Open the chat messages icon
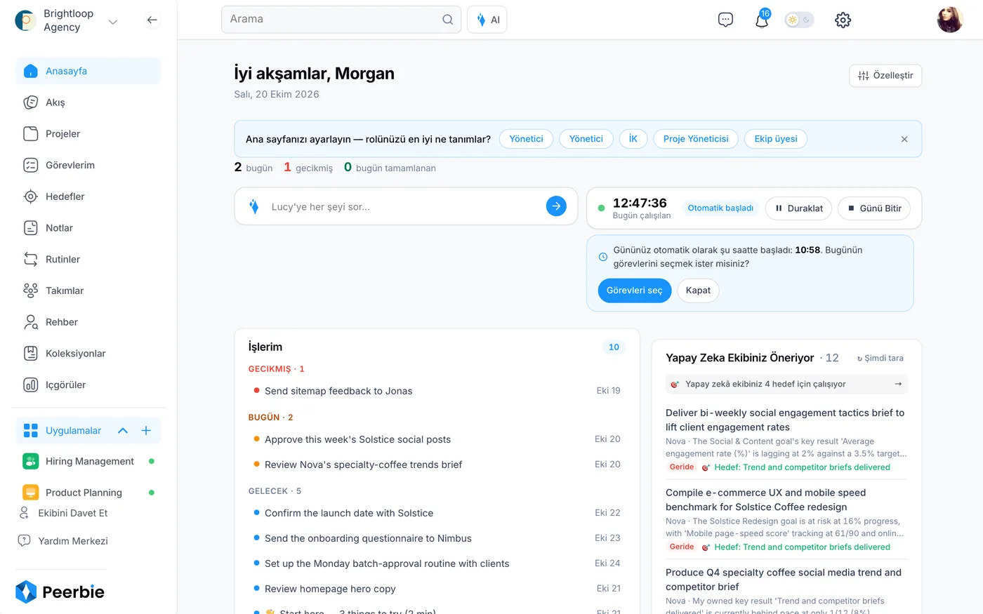This screenshot has height=614, width=983. (x=725, y=20)
